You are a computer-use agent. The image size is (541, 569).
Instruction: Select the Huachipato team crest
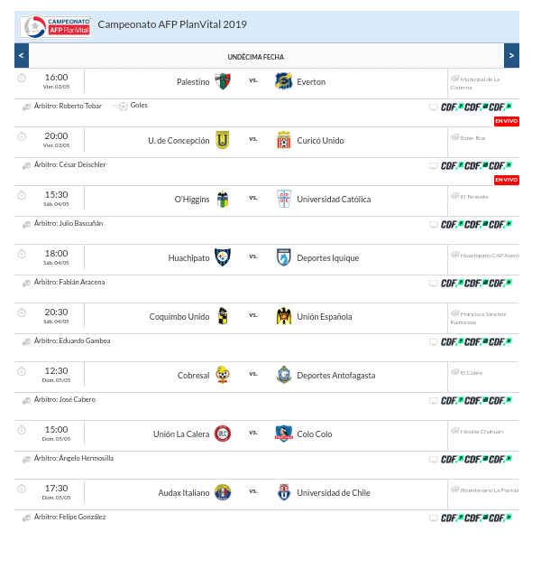223,257
